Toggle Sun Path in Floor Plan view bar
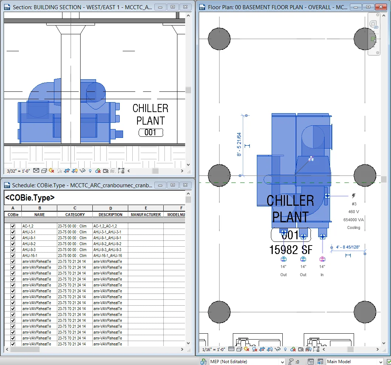The height and width of the screenshot is (365, 391). [246, 349]
